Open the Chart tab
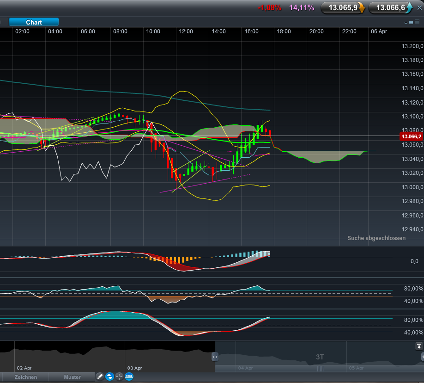This screenshot has width=424, height=383. 34,22
